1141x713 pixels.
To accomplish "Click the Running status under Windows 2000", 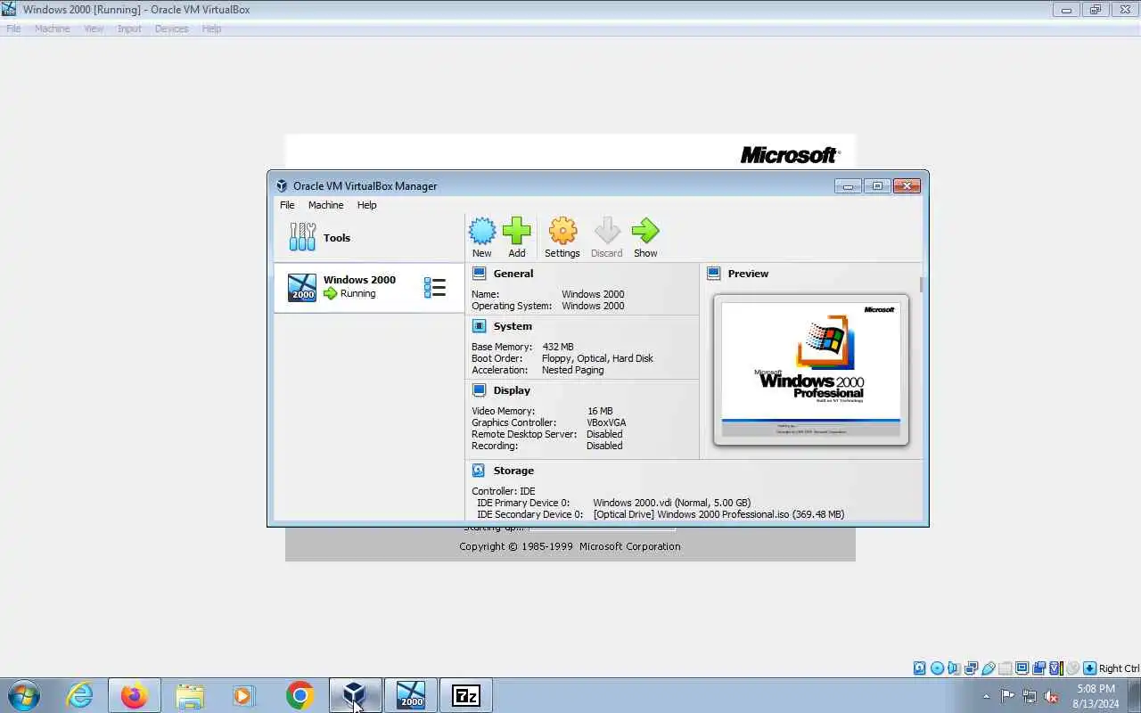I will click(358, 293).
